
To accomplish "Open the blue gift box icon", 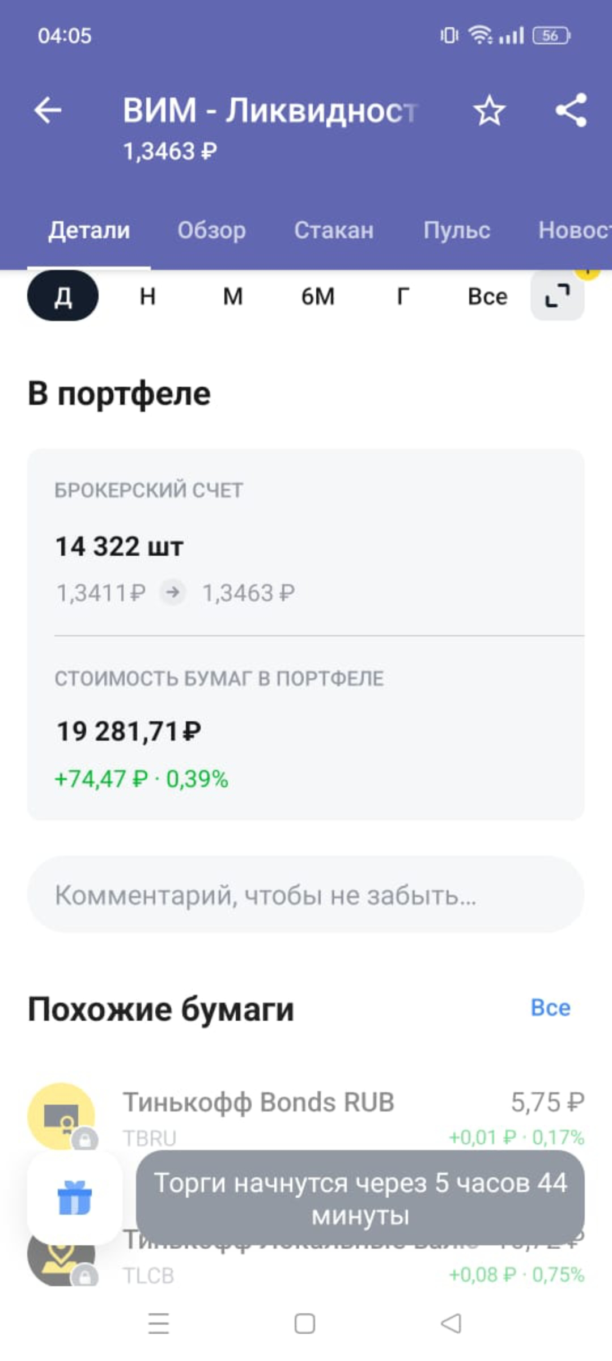I will pyautogui.click(x=75, y=1198).
